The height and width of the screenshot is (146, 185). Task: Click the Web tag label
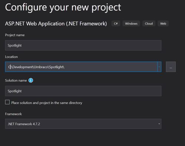click(x=163, y=23)
